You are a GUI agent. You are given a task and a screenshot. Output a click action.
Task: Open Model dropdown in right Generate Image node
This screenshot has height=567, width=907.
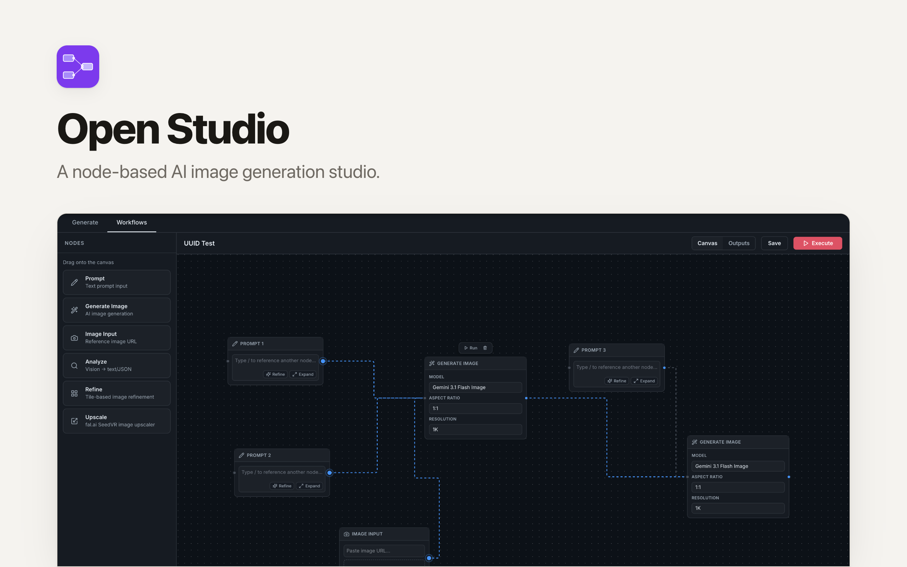point(738,466)
